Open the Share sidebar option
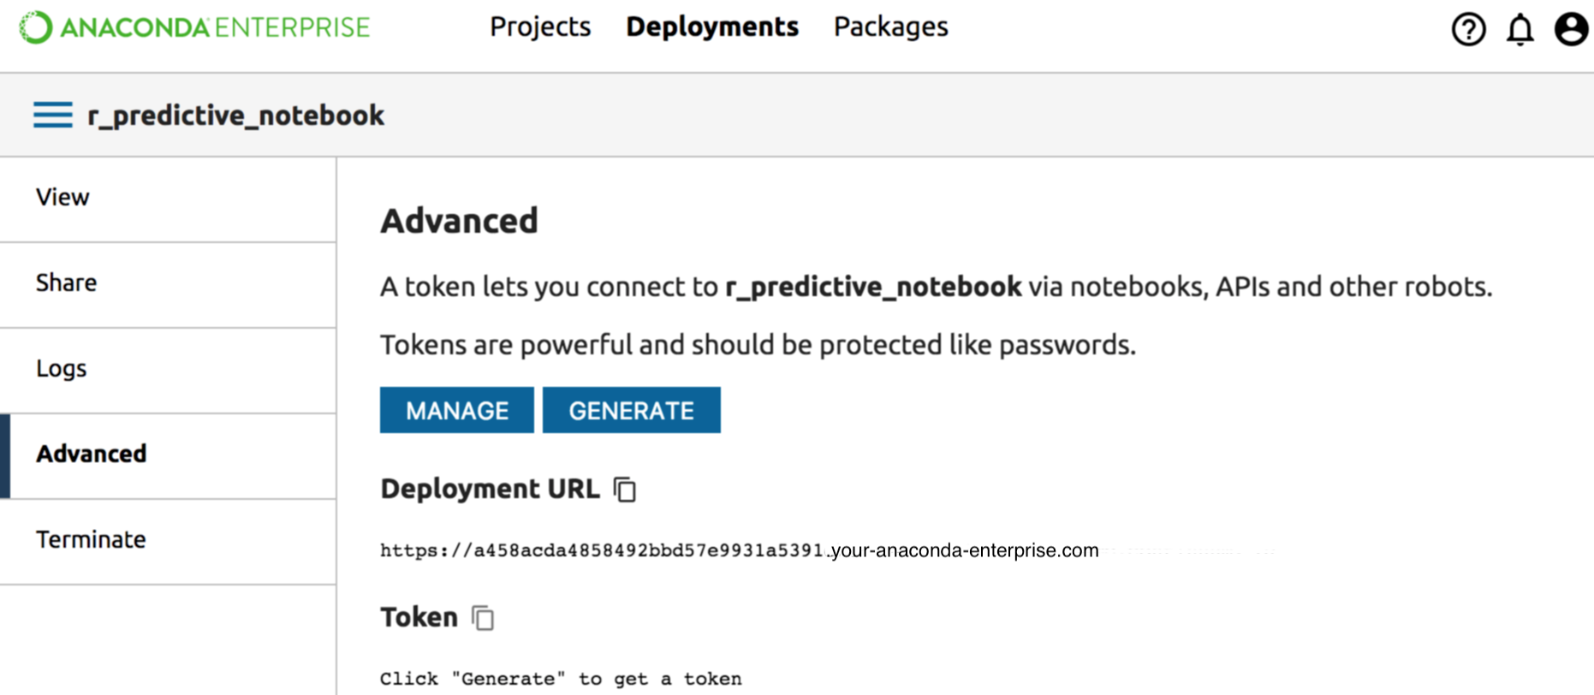This screenshot has height=695, width=1594. [66, 283]
